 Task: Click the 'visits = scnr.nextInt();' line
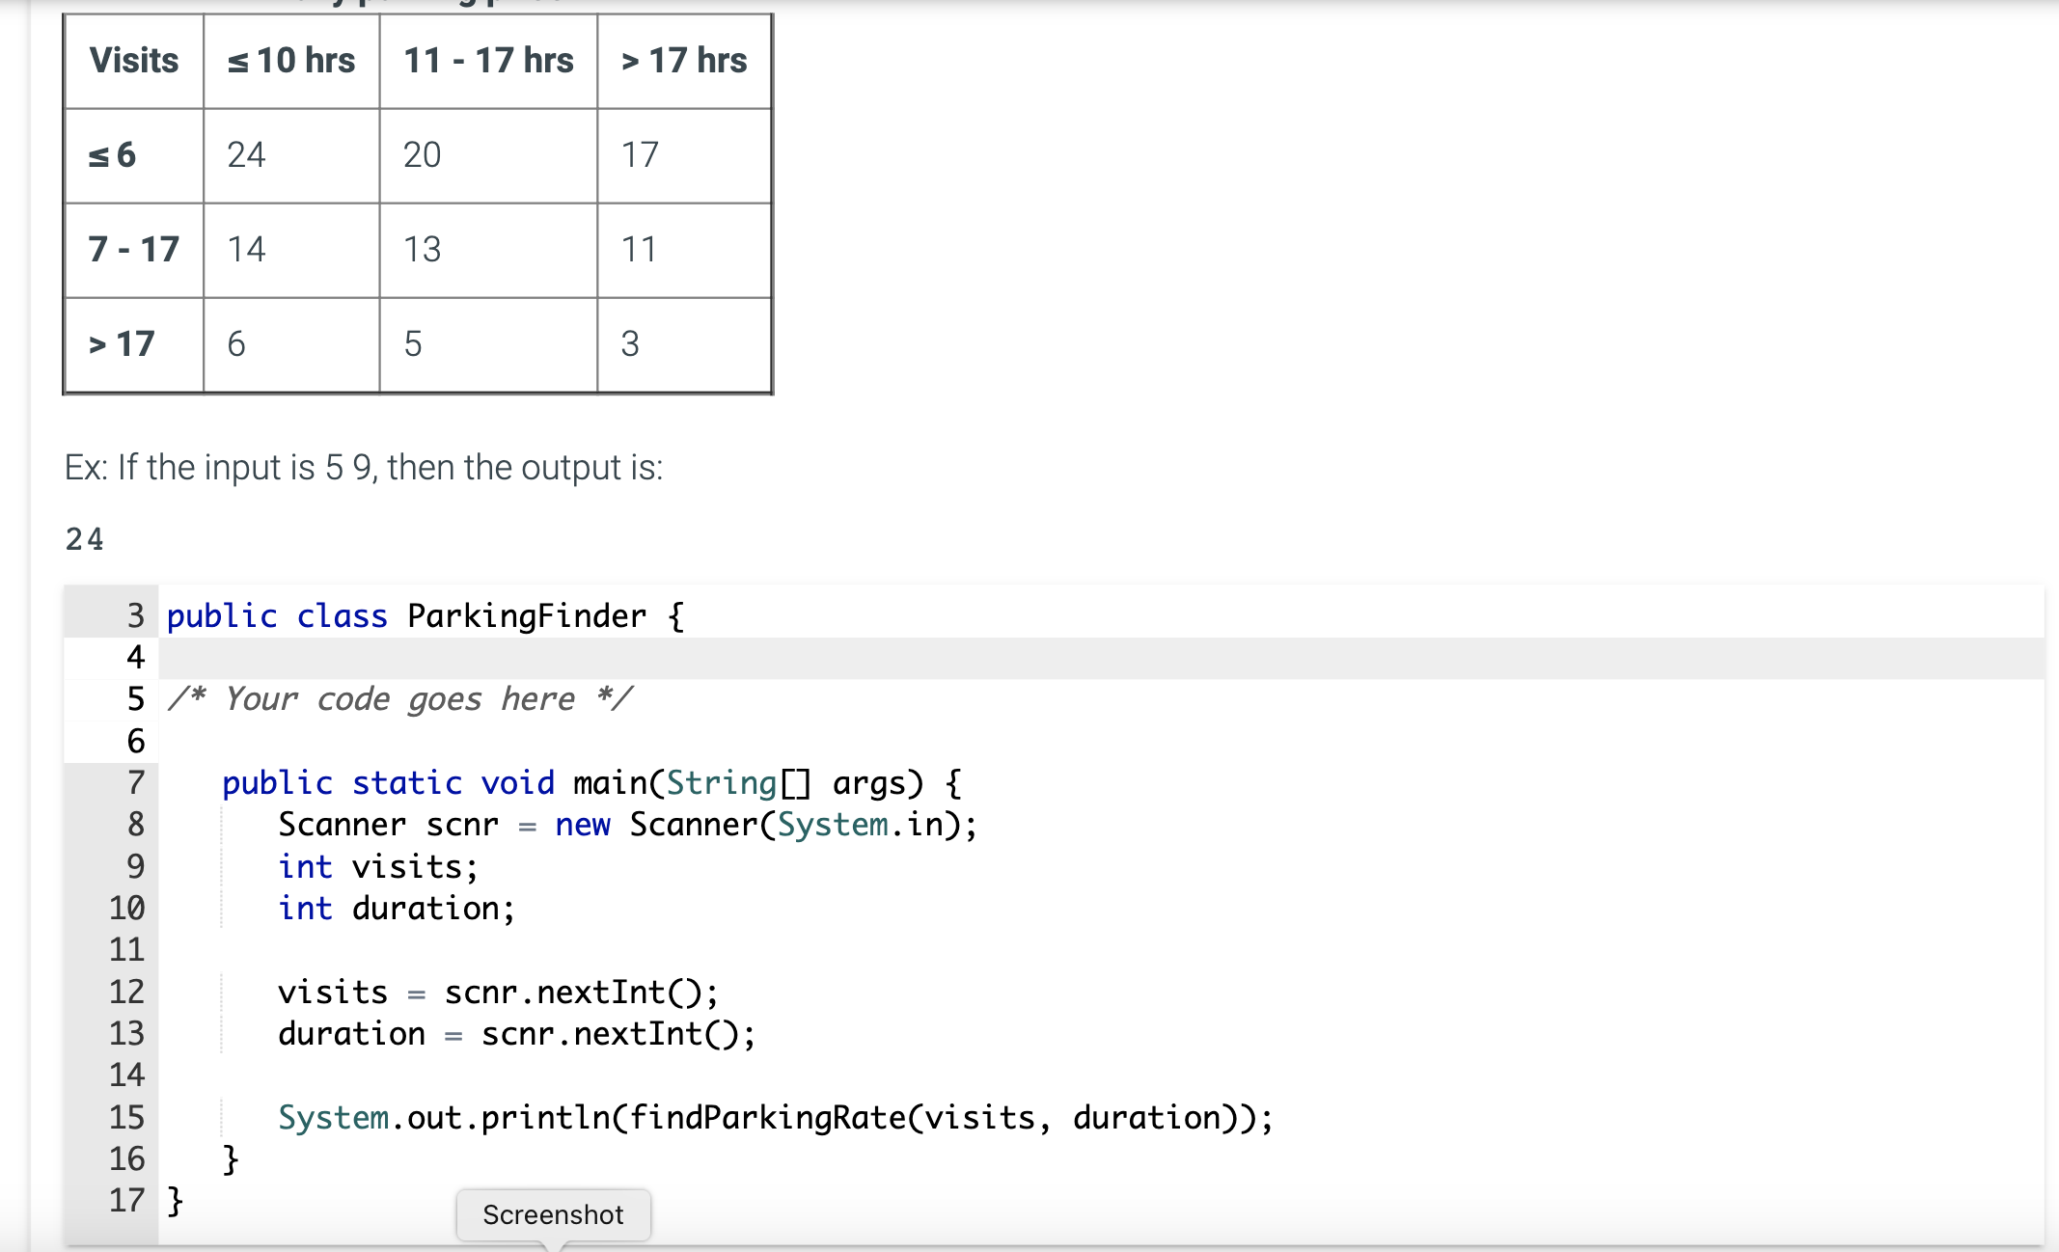[x=498, y=993]
